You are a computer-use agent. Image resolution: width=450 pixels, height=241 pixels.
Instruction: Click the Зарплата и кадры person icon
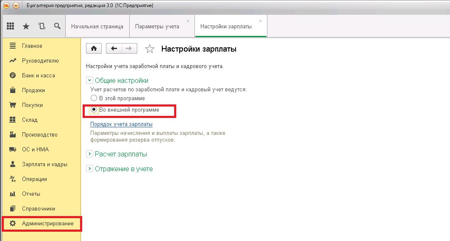pos(13,164)
